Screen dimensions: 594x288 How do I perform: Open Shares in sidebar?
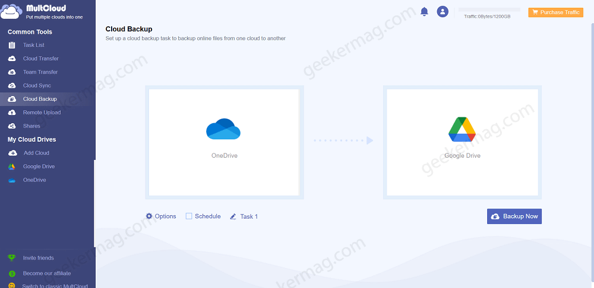coord(31,126)
